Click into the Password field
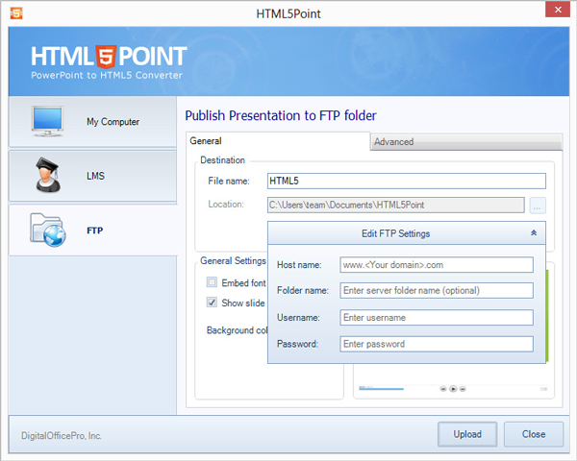The width and height of the screenshot is (577, 461). point(436,344)
